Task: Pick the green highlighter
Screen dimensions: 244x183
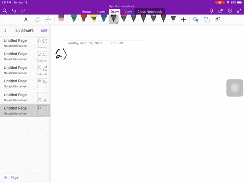Action: coord(74,18)
